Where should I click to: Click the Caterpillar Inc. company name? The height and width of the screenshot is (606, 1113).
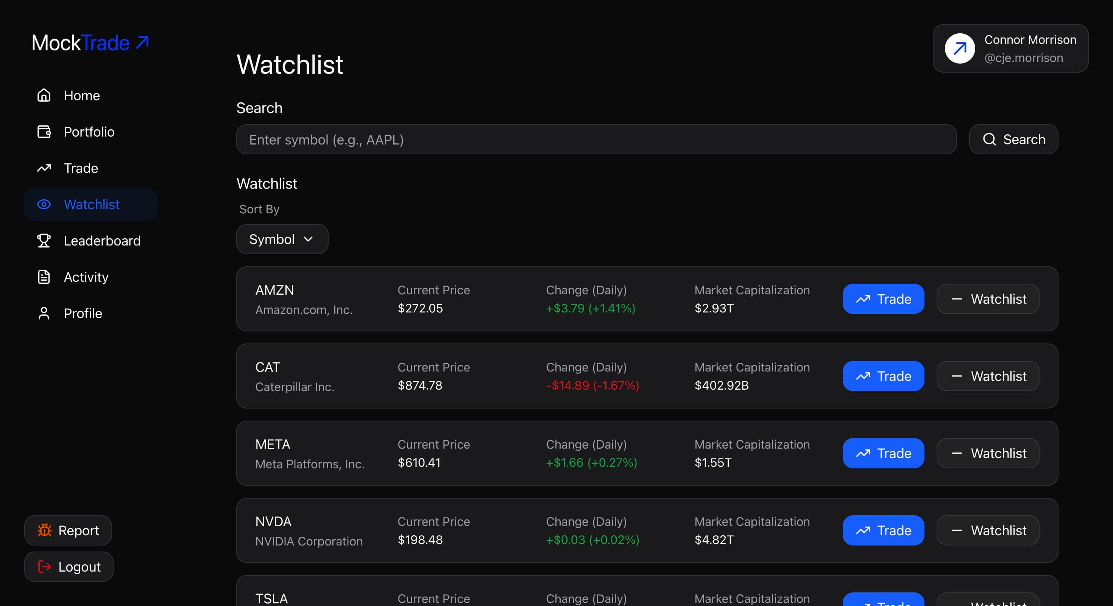(295, 387)
